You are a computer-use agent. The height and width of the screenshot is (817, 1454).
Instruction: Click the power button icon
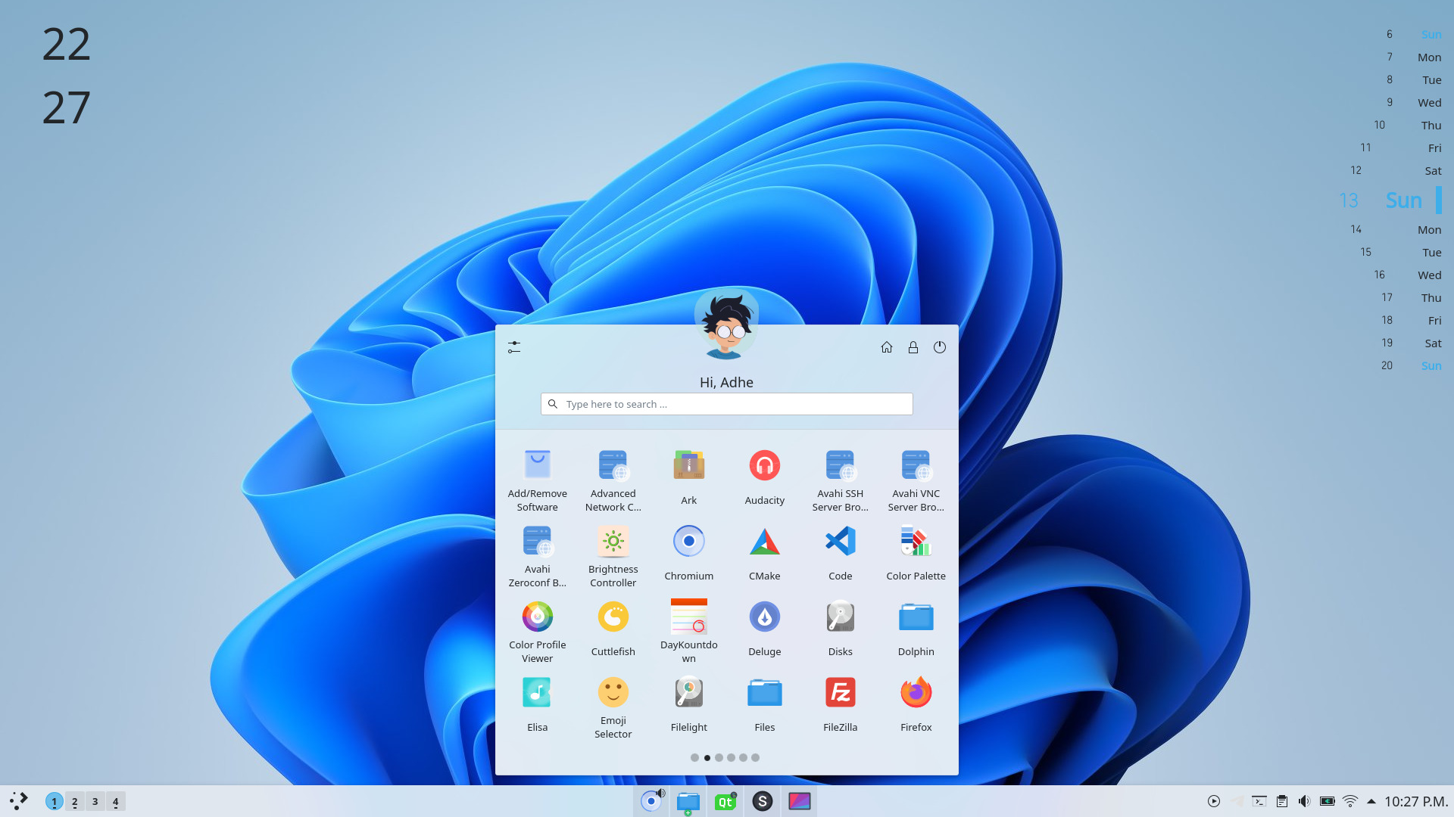pos(940,347)
